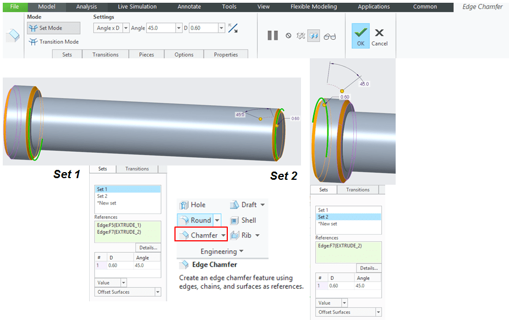509x320 pixels.
Task: Pause the chamfer feature preview
Action: coord(272,36)
